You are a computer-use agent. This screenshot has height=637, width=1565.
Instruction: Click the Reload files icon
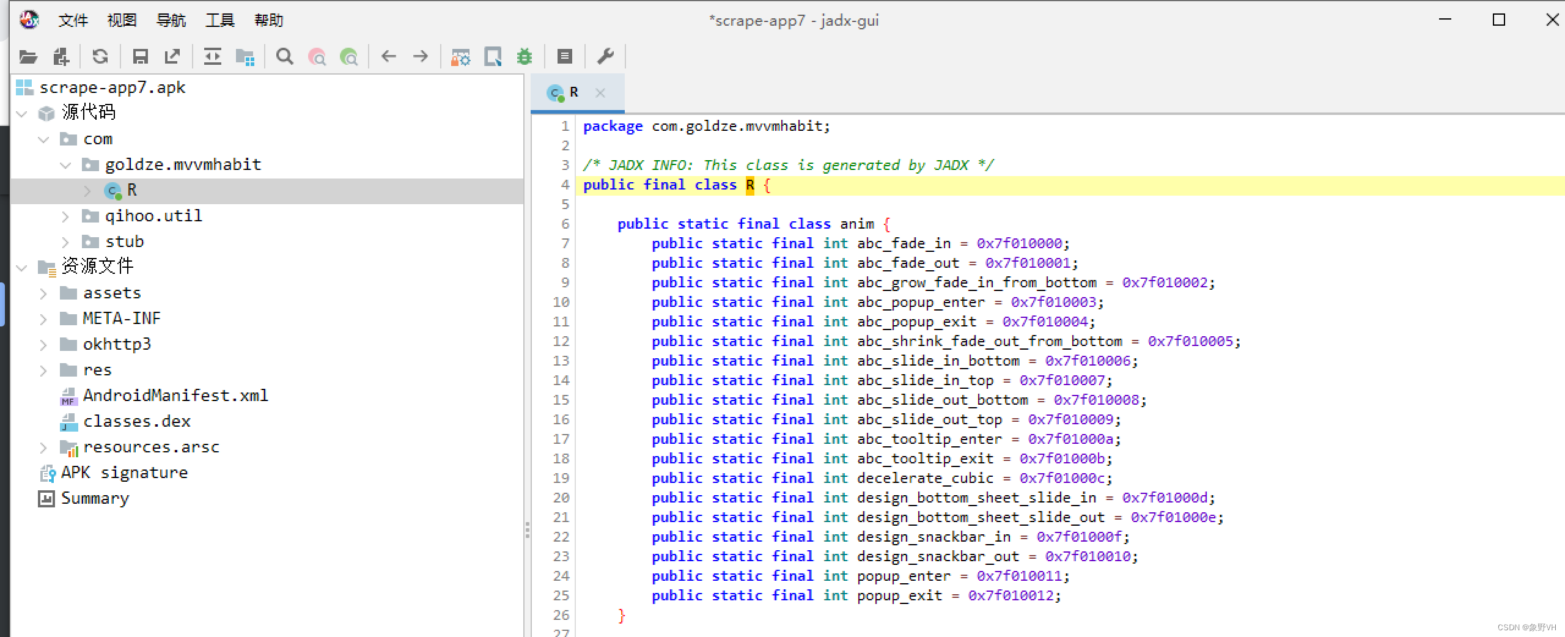point(100,57)
